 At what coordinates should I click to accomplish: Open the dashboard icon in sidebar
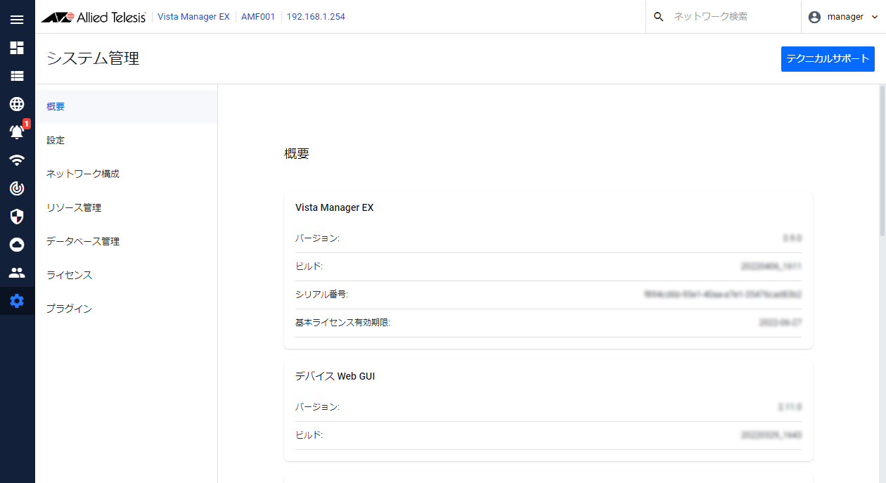(17, 48)
